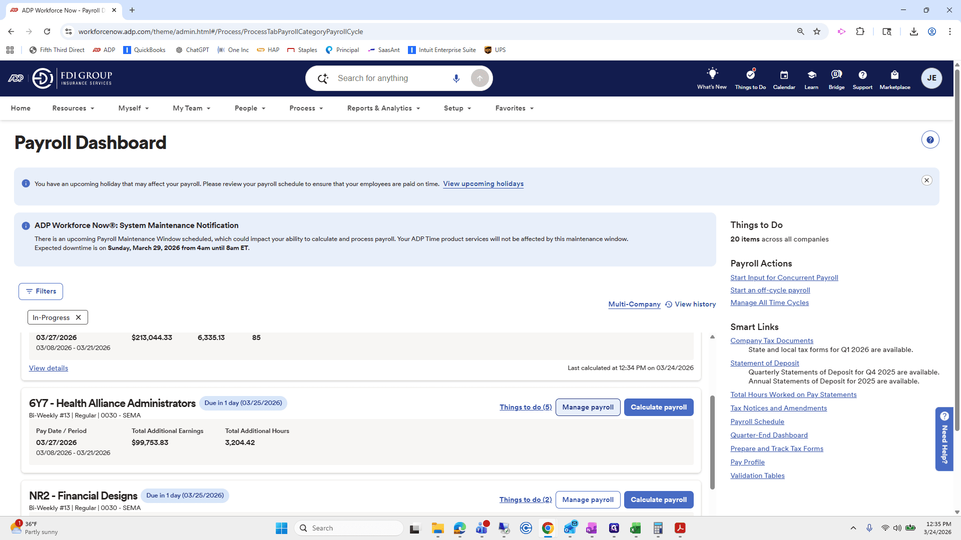The height and width of the screenshot is (540, 961).
Task: Open the Learn graduation cap icon
Action: pyautogui.click(x=811, y=78)
